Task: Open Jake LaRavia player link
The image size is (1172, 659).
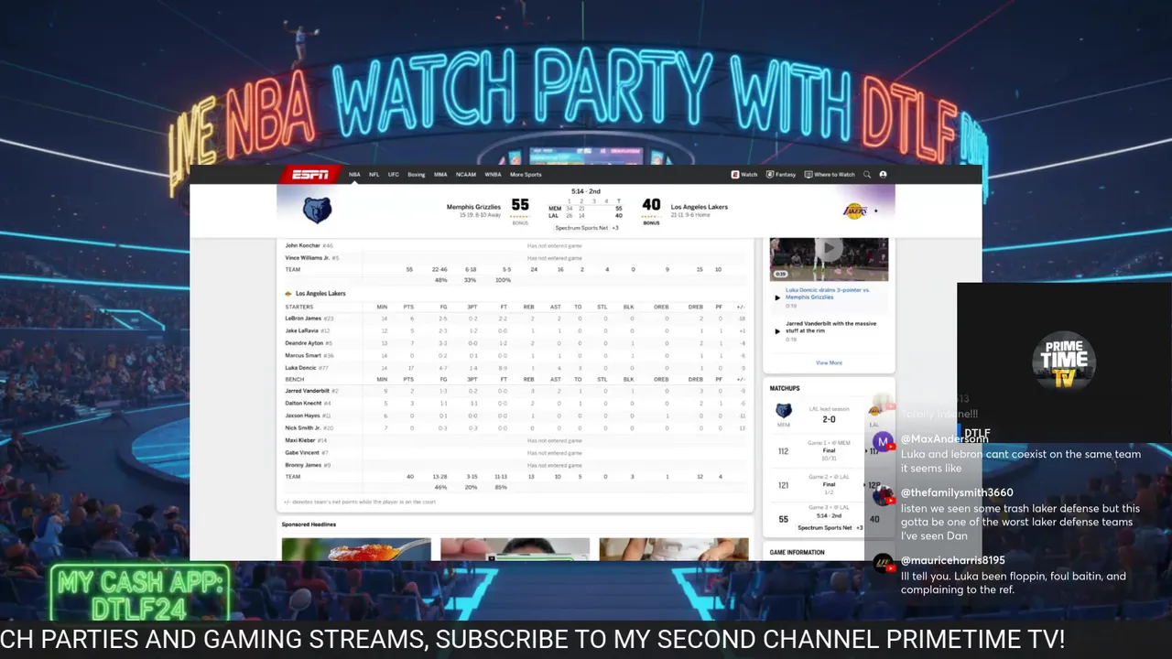Action: 302,330
